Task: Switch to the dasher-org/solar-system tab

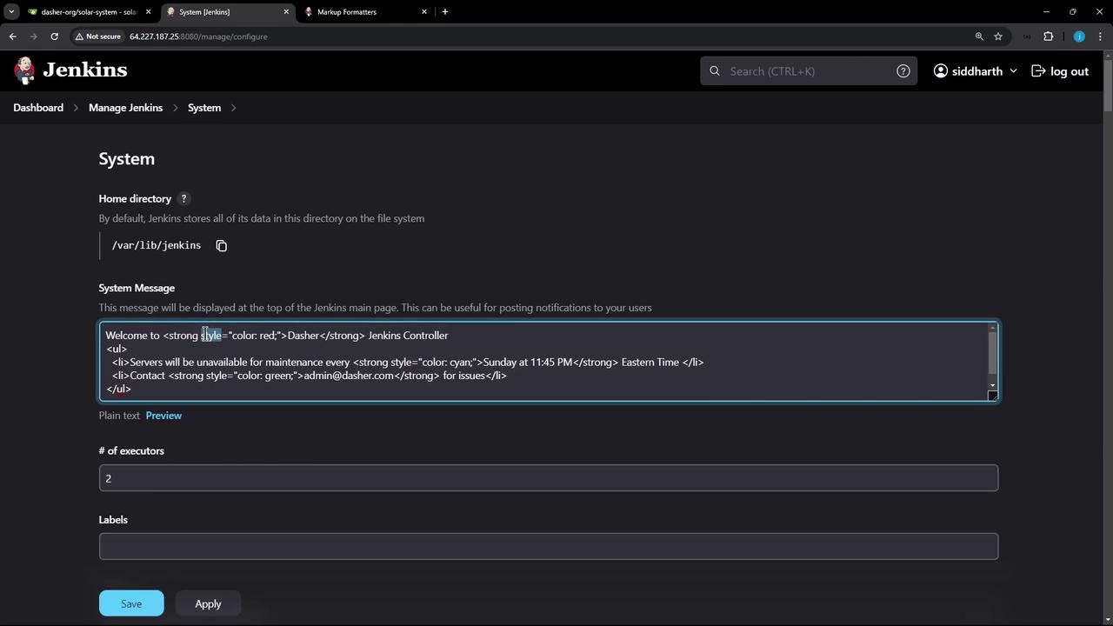Action: (x=87, y=12)
